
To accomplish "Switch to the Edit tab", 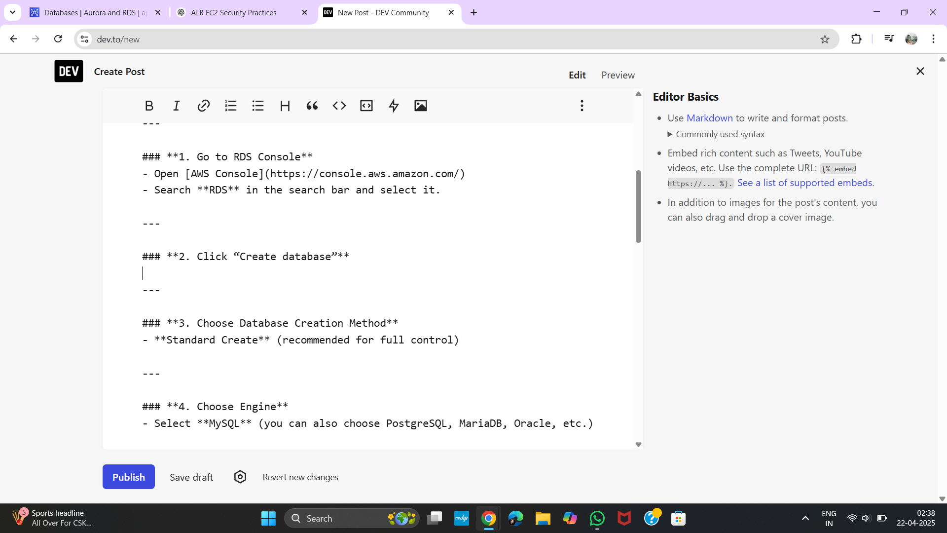I will coord(577,75).
